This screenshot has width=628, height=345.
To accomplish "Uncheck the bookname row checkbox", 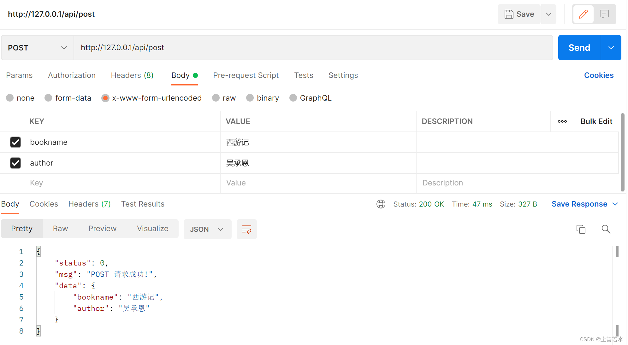I will [x=15, y=142].
